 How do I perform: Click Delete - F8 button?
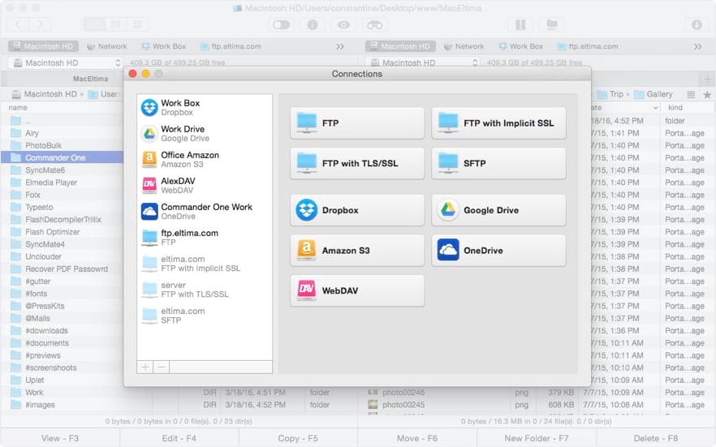(x=656, y=438)
